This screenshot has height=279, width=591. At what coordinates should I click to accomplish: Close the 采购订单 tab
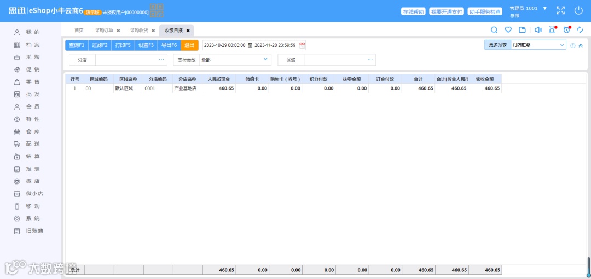tap(118, 31)
